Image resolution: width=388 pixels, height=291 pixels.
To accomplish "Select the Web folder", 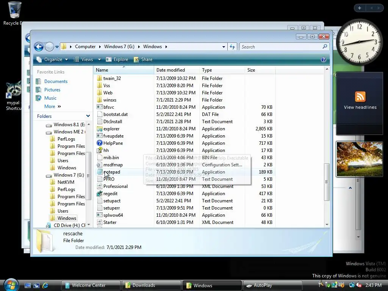I will point(108,92).
